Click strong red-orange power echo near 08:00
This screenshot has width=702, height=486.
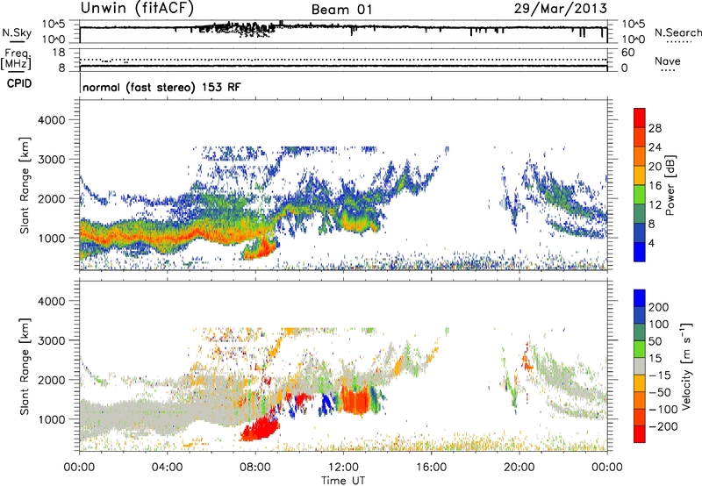click(261, 248)
